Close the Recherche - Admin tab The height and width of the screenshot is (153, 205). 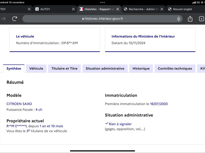coord(162,9)
